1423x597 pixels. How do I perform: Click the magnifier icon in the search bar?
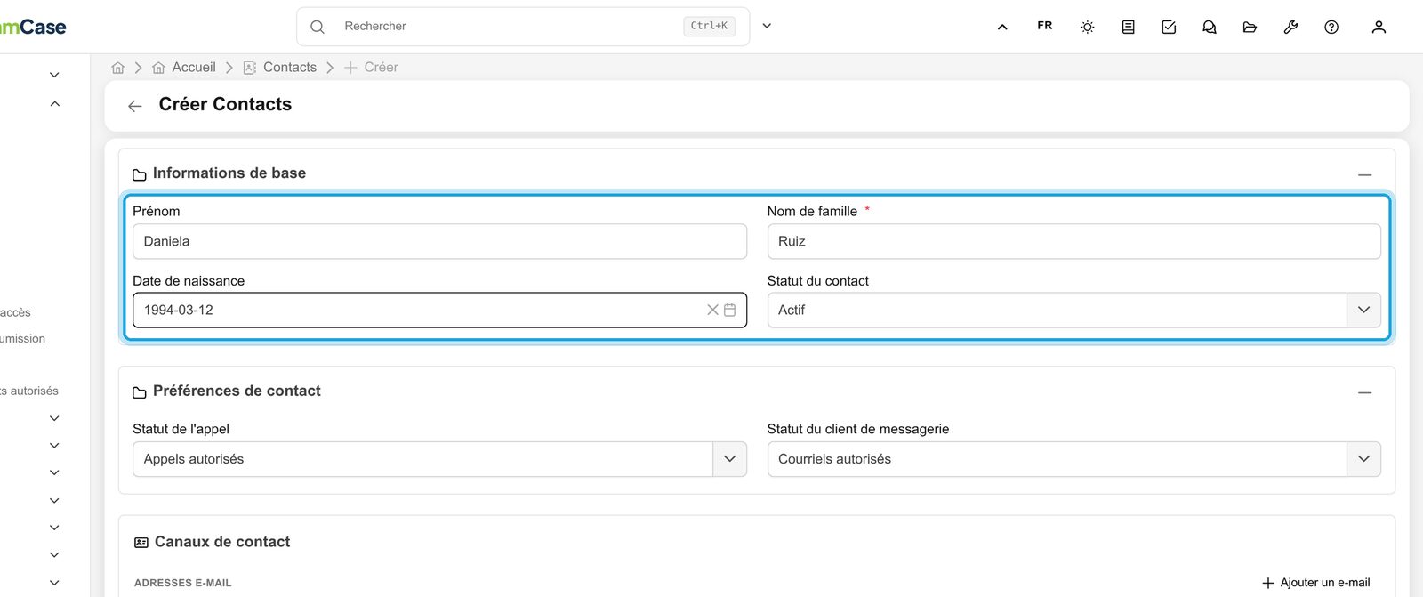coord(318,27)
